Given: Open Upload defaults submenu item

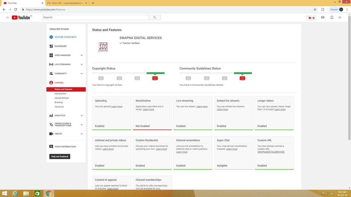Looking at the screenshot, I should pos(62,98).
